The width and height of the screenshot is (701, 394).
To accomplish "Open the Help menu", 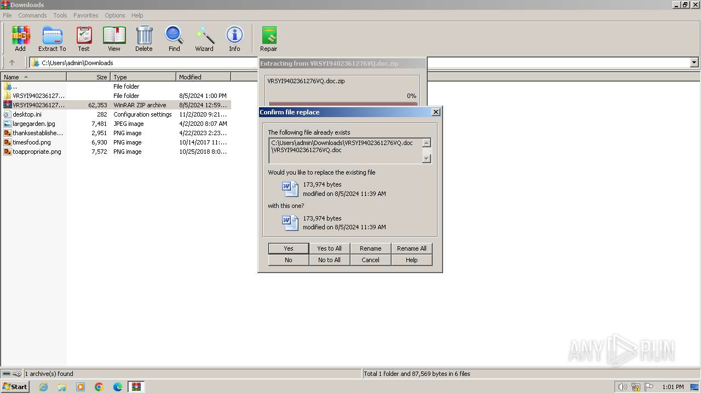I will click(137, 15).
